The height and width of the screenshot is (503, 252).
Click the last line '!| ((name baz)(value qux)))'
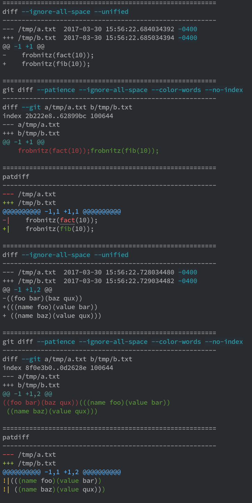54,489
